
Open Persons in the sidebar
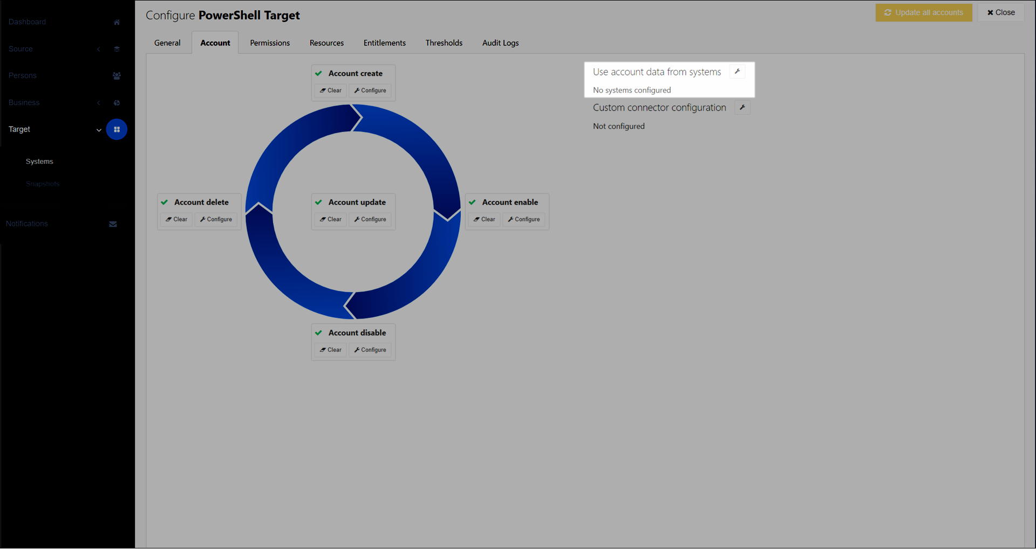pyautogui.click(x=23, y=76)
